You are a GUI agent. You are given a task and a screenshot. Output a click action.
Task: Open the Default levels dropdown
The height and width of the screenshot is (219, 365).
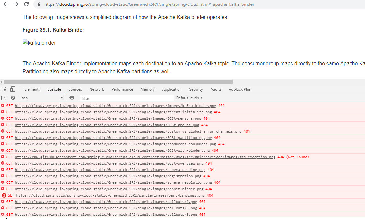click(189, 98)
